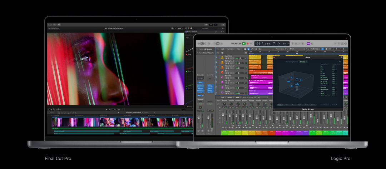Select the Custom view in the Dolby Atmos panner
This screenshot has height=169, width=386.
coord(313,105)
